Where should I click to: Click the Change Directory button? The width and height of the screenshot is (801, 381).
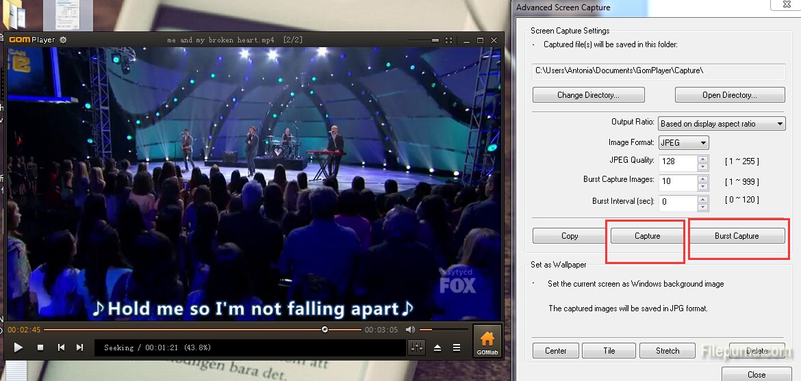[588, 95]
